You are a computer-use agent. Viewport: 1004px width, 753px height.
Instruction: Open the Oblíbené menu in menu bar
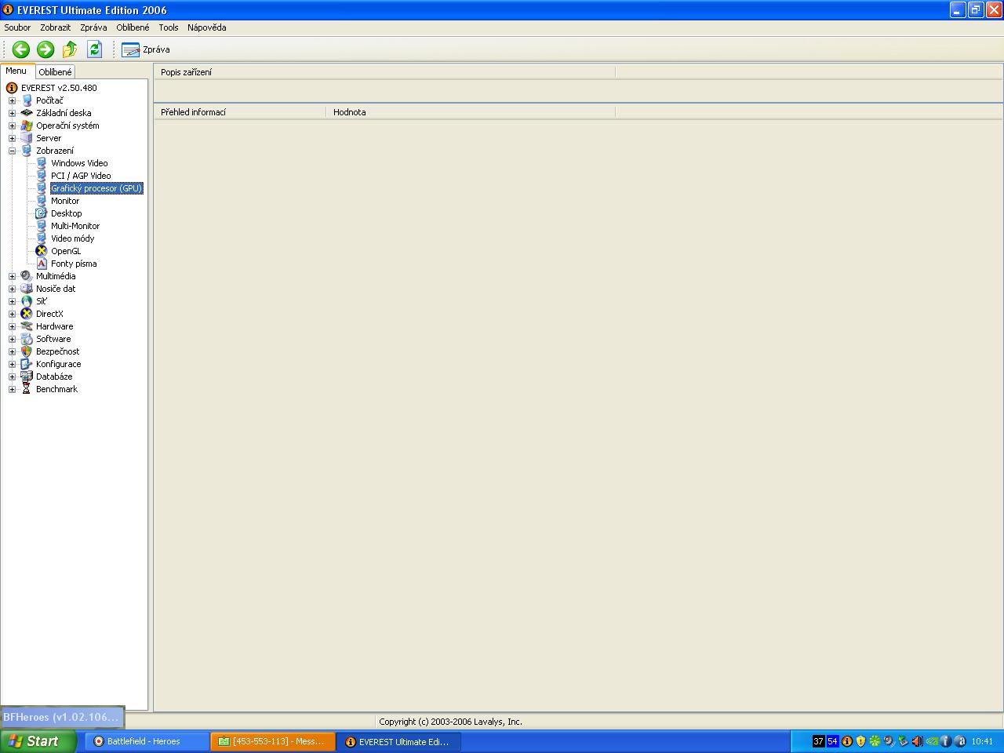point(133,27)
